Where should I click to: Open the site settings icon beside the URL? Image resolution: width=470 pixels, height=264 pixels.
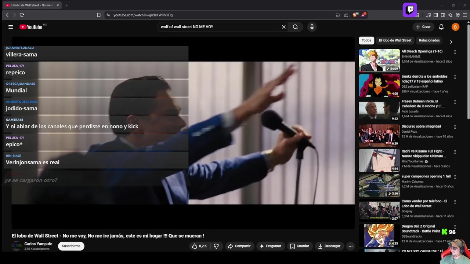click(108, 15)
